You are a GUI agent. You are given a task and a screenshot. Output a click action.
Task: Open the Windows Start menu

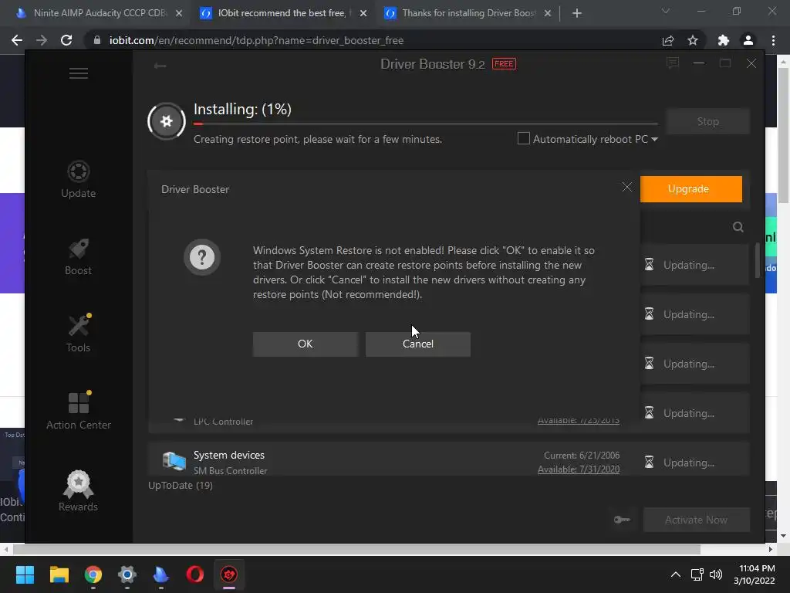[x=25, y=574]
